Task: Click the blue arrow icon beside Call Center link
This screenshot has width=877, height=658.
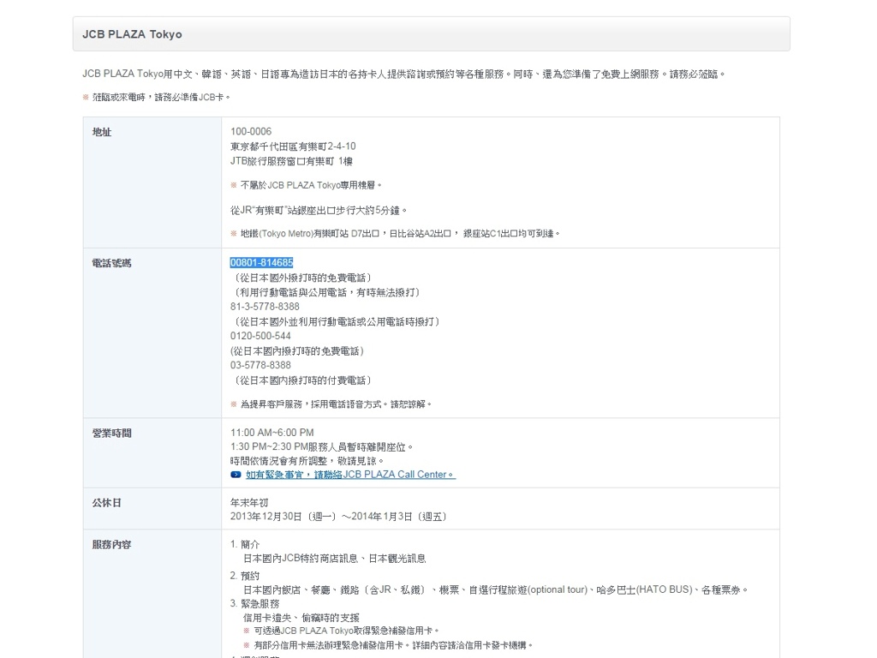Action: coord(236,475)
